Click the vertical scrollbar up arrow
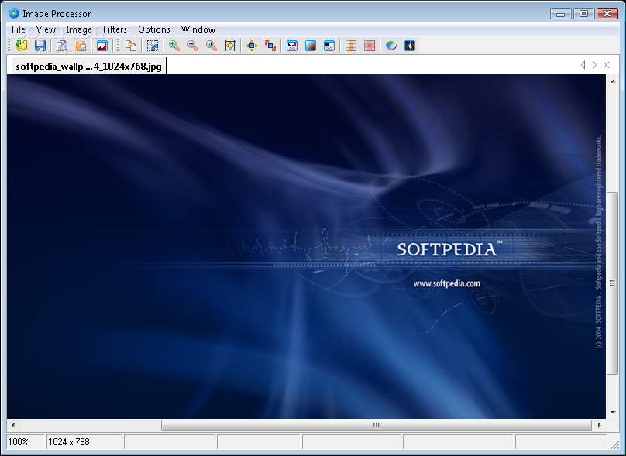The image size is (626, 456). point(613,81)
